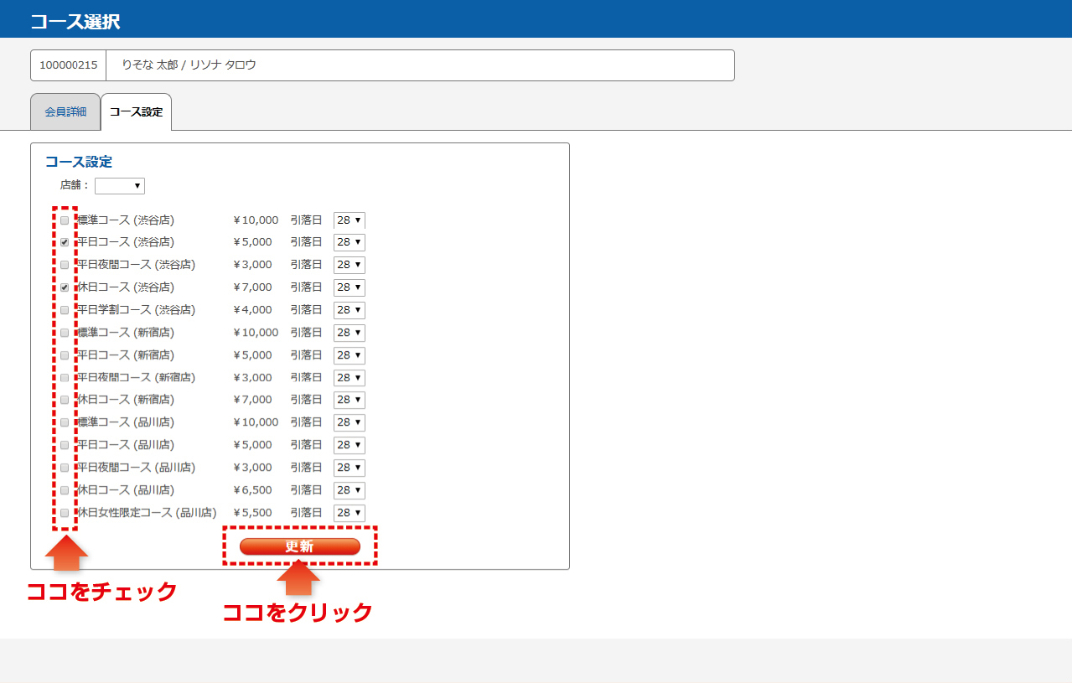Check the 平日夜間コース (渋谷店) checkbox
1072x683 pixels.
pos(65,265)
